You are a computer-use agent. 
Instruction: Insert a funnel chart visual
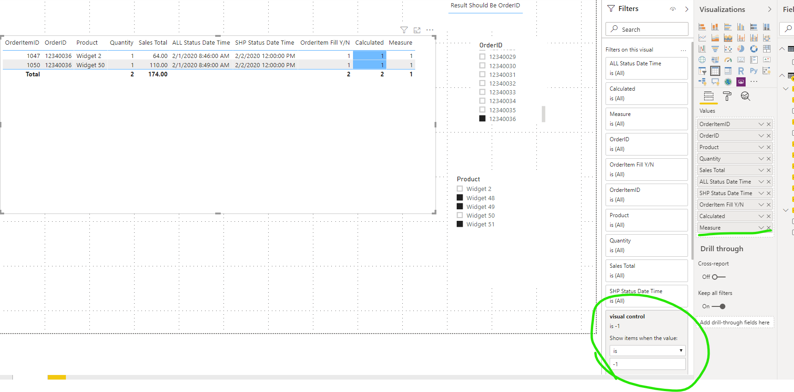[715, 49]
